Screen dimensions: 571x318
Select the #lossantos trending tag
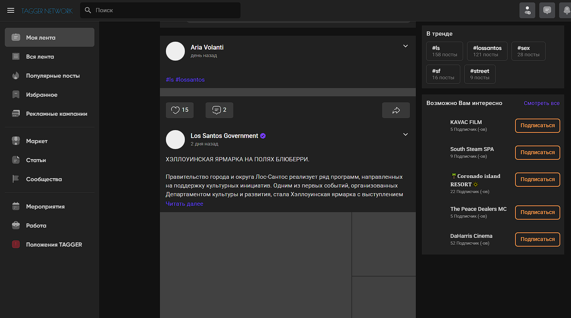point(487,51)
